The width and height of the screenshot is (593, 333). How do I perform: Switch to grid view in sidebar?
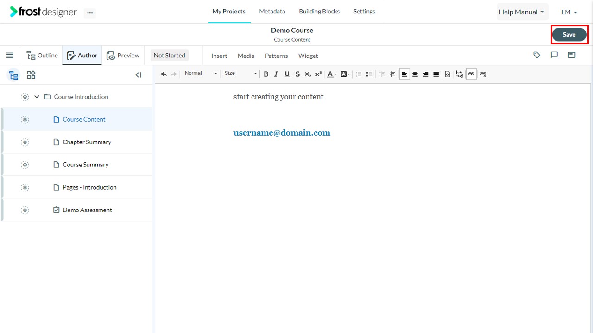tap(31, 75)
